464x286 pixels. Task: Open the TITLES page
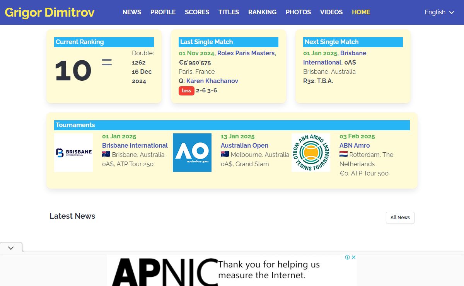click(x=229, y=12)
